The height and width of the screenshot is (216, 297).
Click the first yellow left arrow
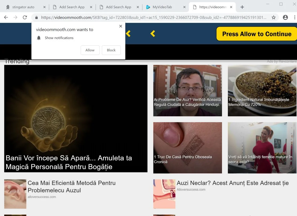click(128, 34)
